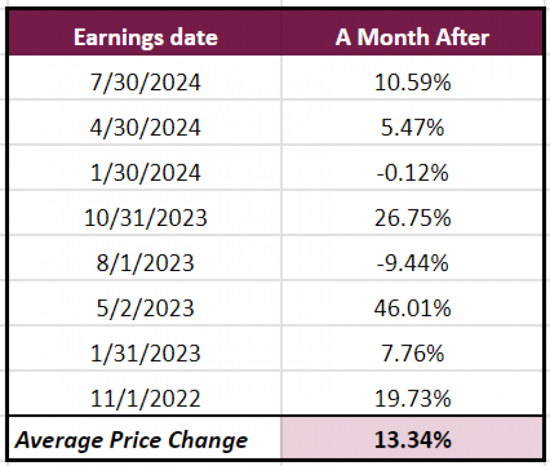Select the 5.47% value cell
Viewport: 550px width, 466px height.
412,128
